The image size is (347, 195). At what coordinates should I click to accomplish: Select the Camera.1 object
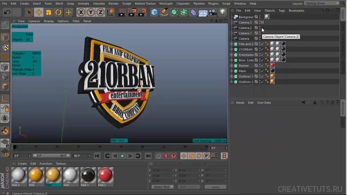click(x=245, y=33)
